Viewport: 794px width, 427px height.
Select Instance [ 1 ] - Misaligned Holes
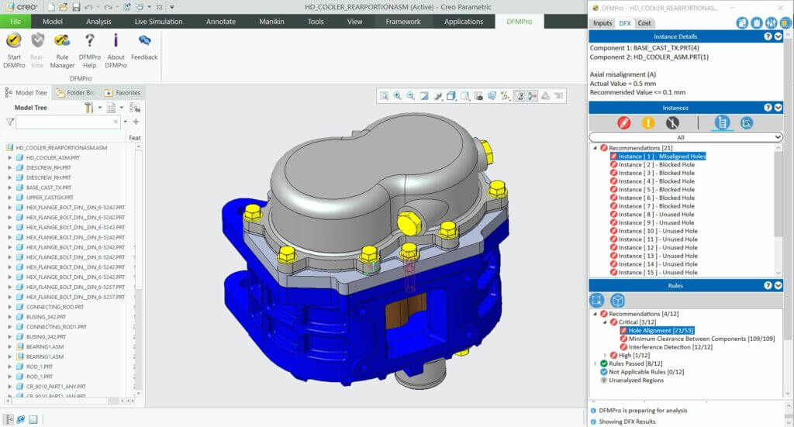pyautogui.click(x=662, y=157)
